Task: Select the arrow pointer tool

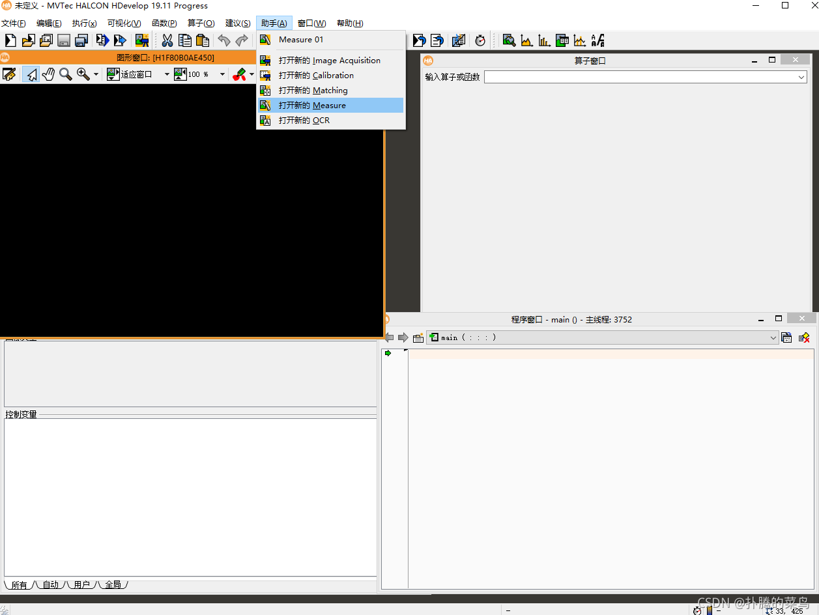Action: 31,74
